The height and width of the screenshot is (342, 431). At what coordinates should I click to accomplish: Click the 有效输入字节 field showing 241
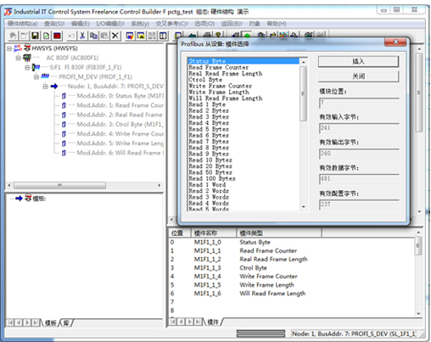tap(359, 128)
